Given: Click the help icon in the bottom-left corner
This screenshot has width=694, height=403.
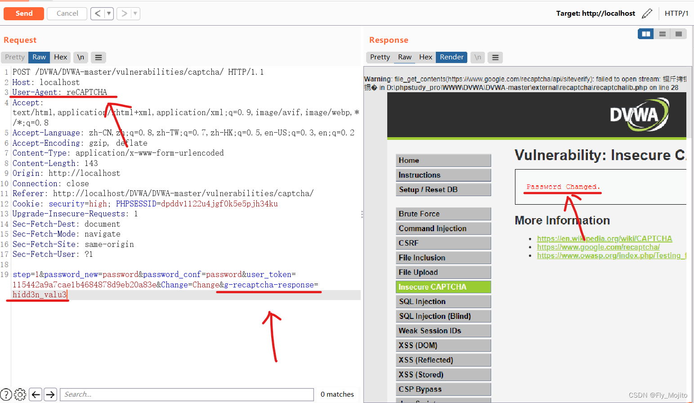Looking at the screenshot, I should click(x=6, y=394).
